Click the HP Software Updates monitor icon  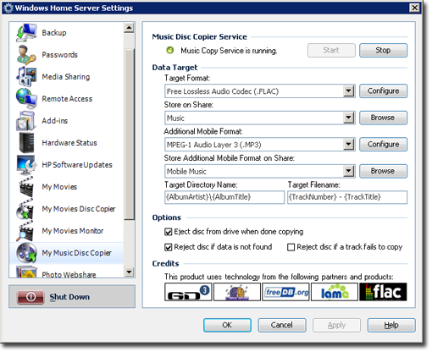26,165
